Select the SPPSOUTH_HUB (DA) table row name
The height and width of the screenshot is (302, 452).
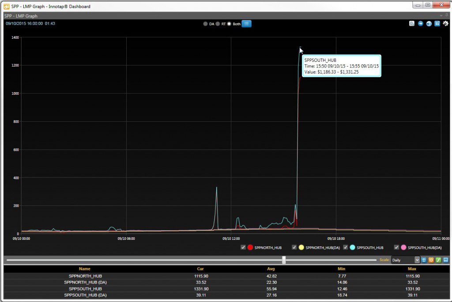85,295
